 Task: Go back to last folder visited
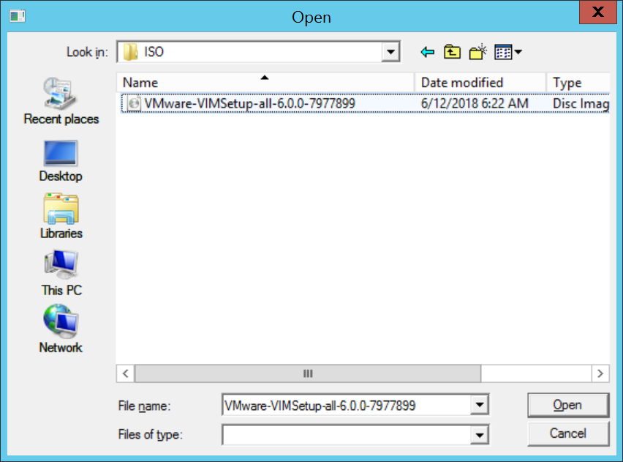[x=428, y=52]
